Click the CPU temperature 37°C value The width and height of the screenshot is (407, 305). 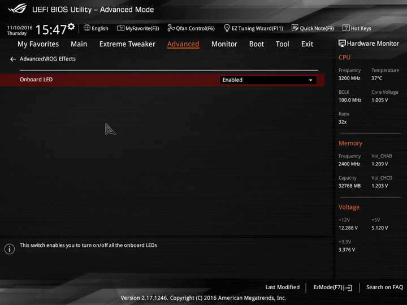(x=376, y=78)
